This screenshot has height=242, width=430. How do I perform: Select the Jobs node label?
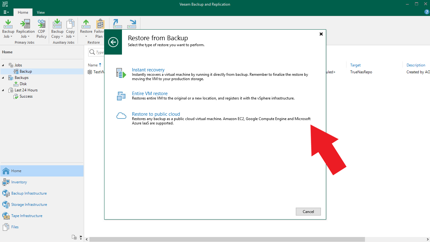pyautogui.click(x=18, y=65)
